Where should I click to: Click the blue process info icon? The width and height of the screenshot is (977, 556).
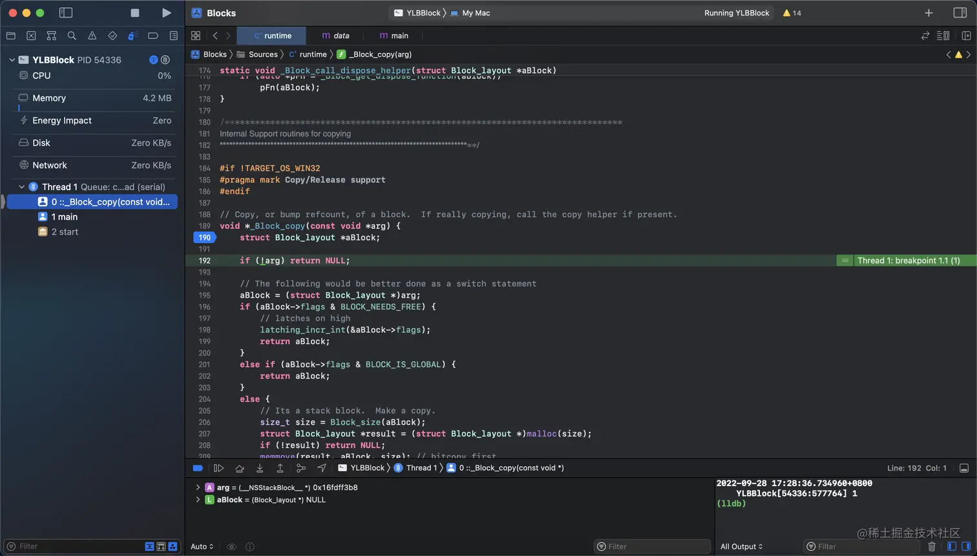pyautogui.click(x=153, y=60)
